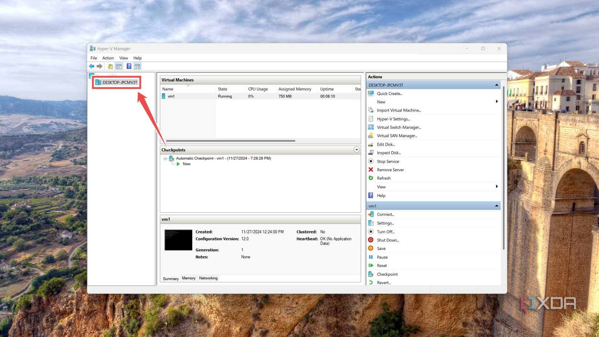Screen dimensions: 599x337
Task: Click the Hyper-V Settings icon
Action: tap(371, 119)
